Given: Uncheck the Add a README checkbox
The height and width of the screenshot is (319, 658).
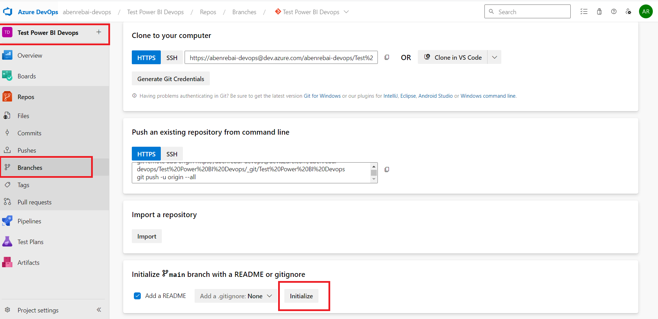Looking at the screenshot, I should pyautogui.click(x=137, y=296).
